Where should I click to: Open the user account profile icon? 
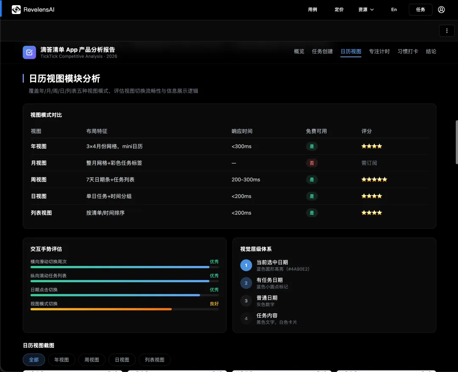[x=441, y=10]
